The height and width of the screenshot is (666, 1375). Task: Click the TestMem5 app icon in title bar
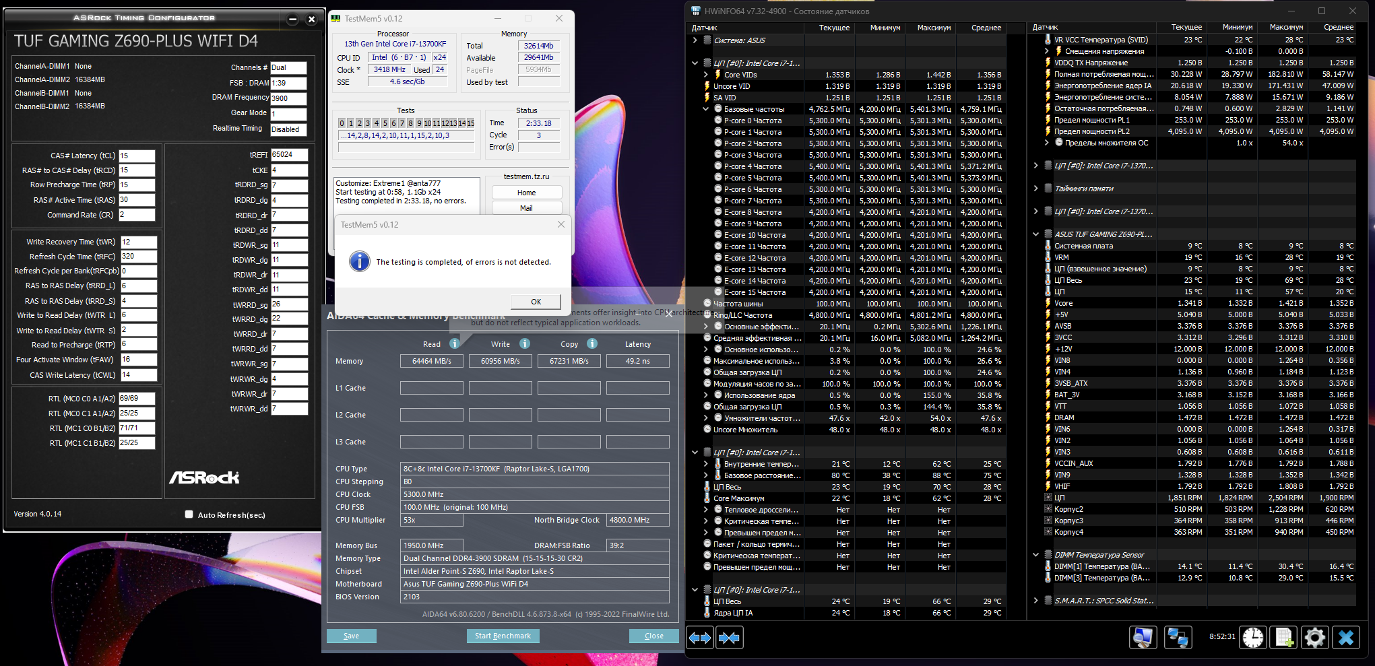[x=336, y=18]
